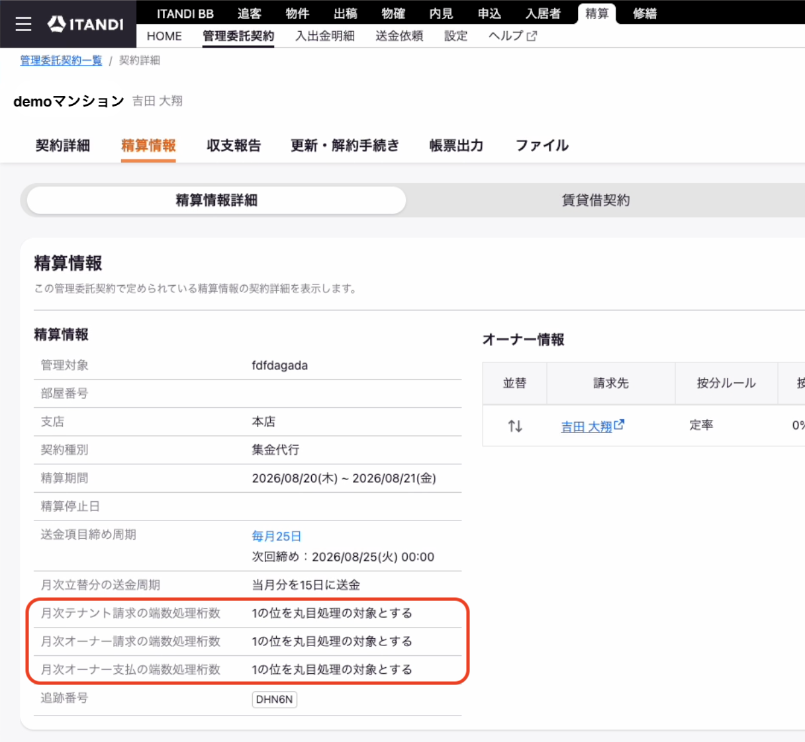Click the 精算停止日 label
This screenshot has width=805, height=742.
[70, 506]
